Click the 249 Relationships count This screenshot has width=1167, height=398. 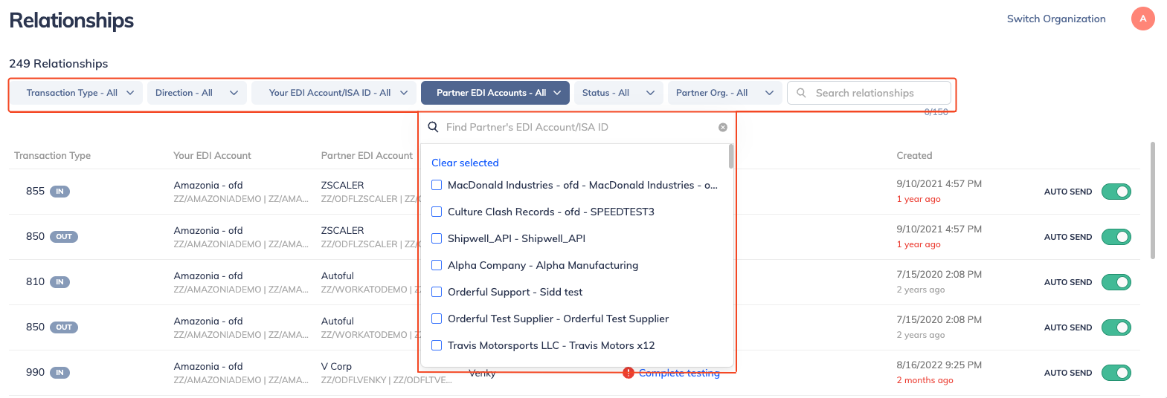[x=59, y=64]
